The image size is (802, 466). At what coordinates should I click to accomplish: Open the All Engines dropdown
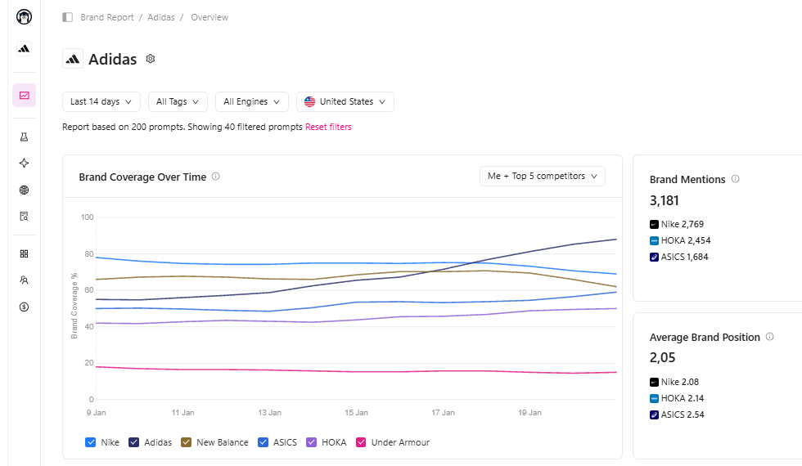tap(252, 101)
